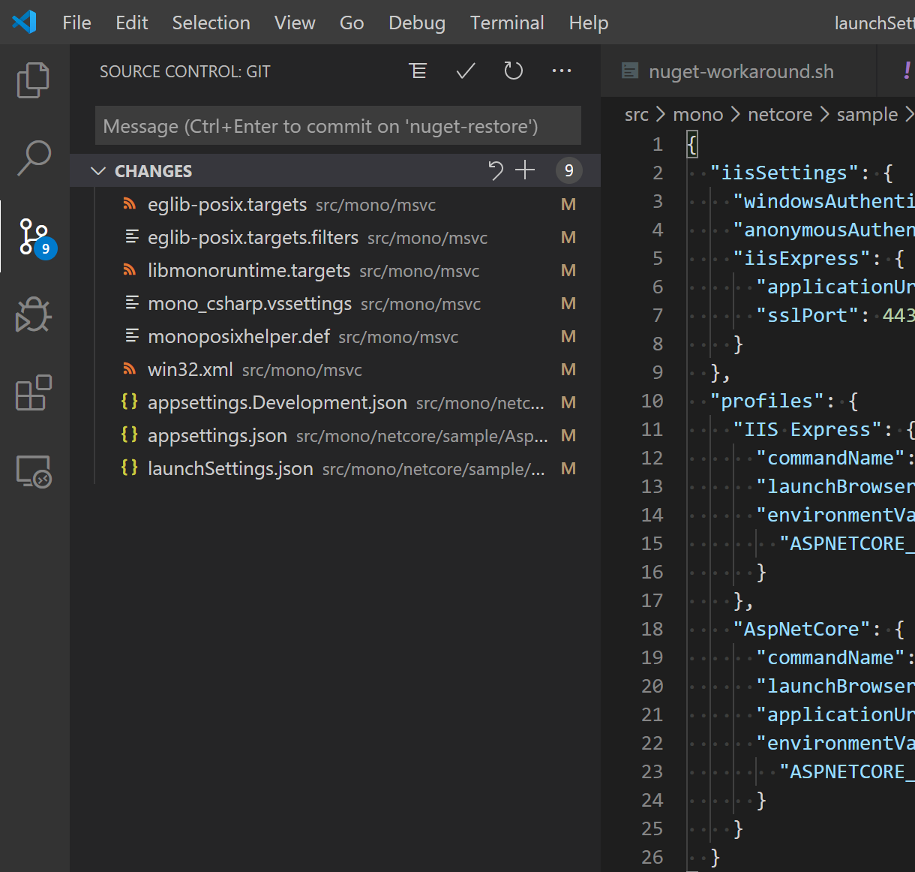Commit staged changes with the checkmark icon
Viewport: 915px width, 872px height.
[465, 71]
